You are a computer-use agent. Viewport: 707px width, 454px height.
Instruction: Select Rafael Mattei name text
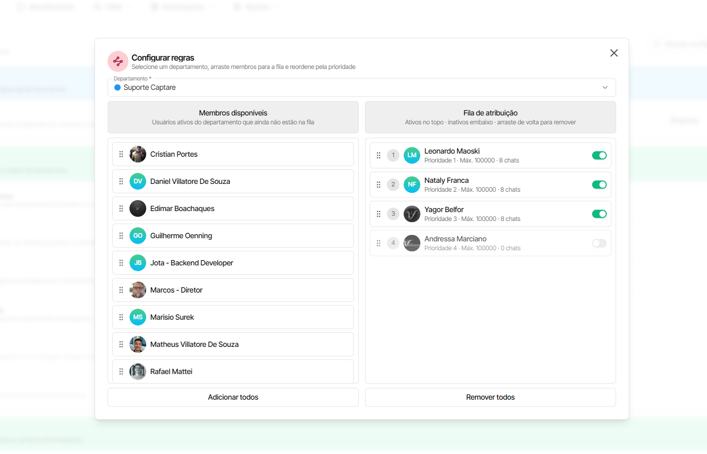pos(171,371)
